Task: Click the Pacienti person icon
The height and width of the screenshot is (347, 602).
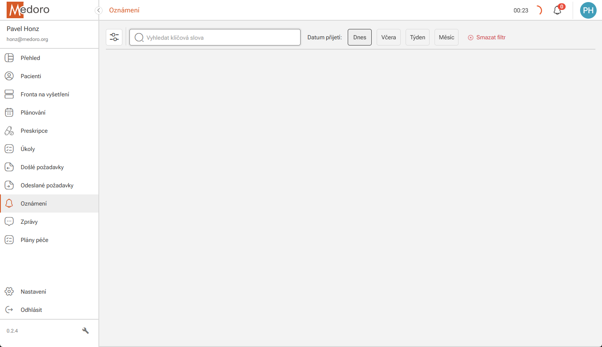Action: 9,76
